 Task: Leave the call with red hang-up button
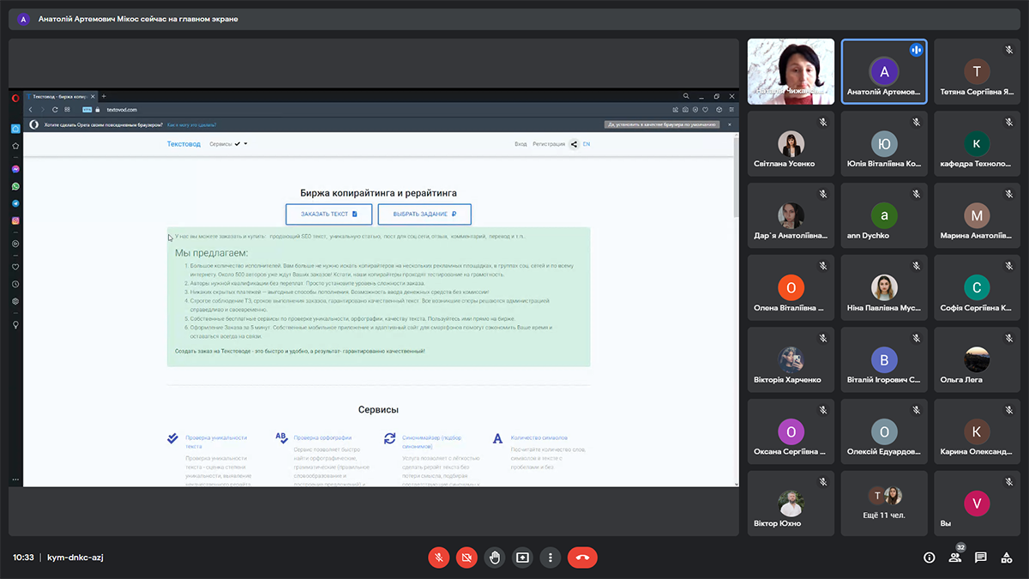pos(582,558)
